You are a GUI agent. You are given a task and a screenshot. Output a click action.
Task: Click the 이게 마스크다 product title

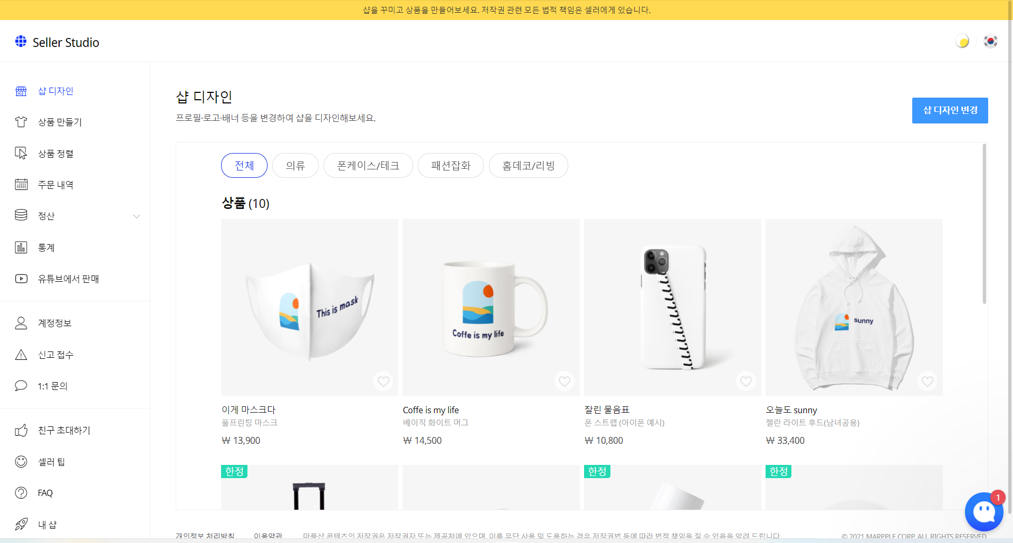click(249, 409)
